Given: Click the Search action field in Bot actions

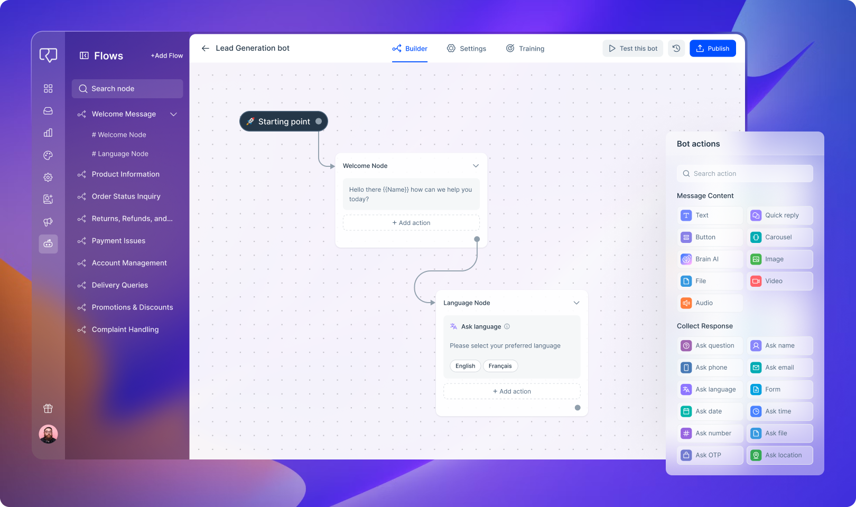Looking at the screenshot, I should (x=745, y=173).
